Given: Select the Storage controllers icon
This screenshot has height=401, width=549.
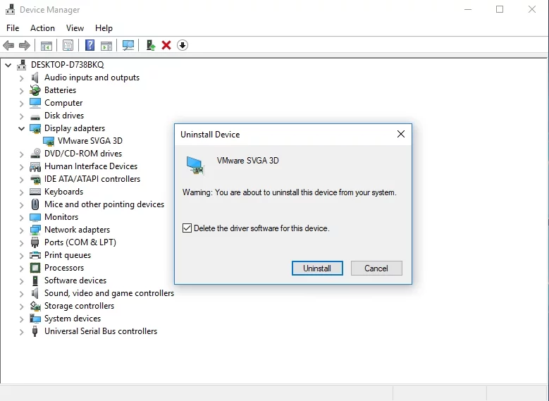Looking at the screenshot, I should tap(35, 306).
